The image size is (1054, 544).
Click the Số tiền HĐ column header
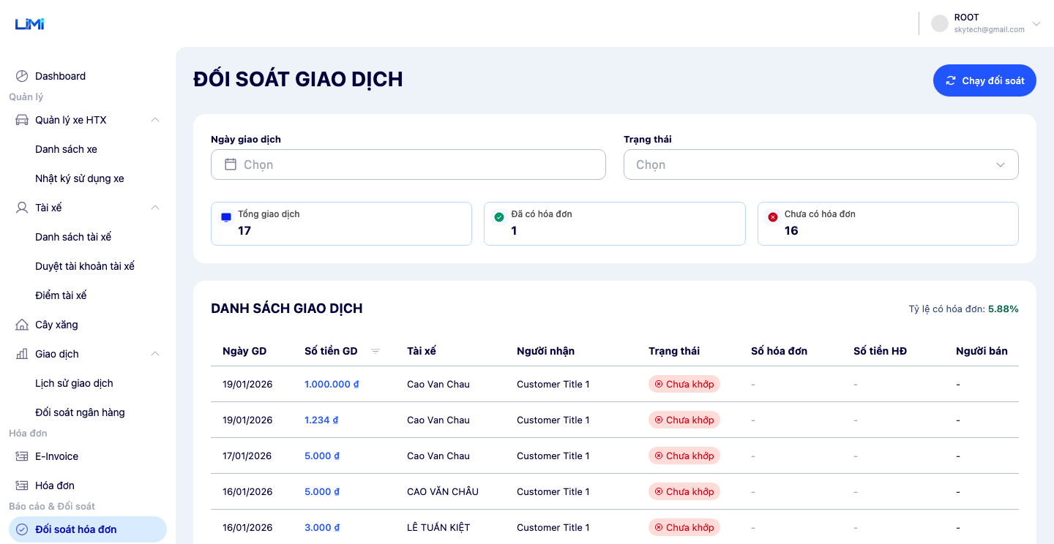[x=880, y=351]
